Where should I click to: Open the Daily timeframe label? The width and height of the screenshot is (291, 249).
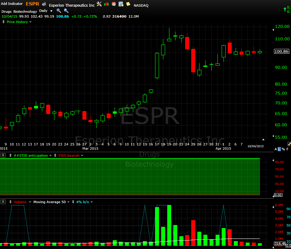pyautogui.click(x=43, y=11)
